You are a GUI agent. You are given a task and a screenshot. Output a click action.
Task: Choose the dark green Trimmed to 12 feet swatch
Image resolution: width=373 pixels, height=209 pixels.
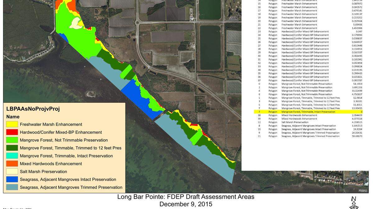[12, 148]
